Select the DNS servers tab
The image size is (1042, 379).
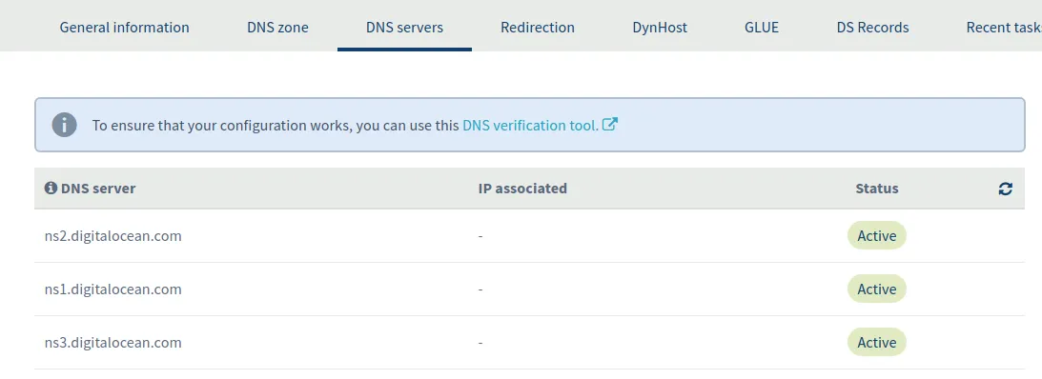click(x=405, y=28)
